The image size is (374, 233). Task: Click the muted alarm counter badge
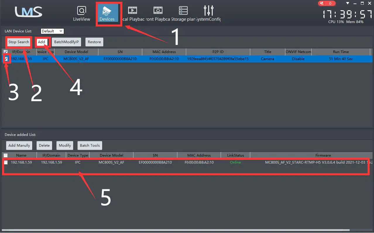327,3
